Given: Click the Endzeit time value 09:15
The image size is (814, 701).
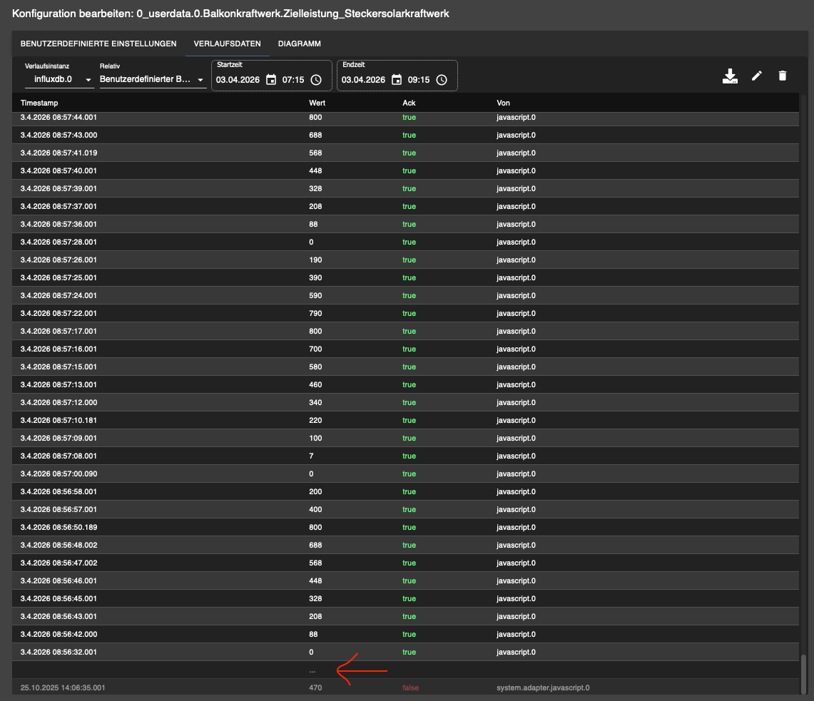Looking at the screenshot, I should pos(419,80).
